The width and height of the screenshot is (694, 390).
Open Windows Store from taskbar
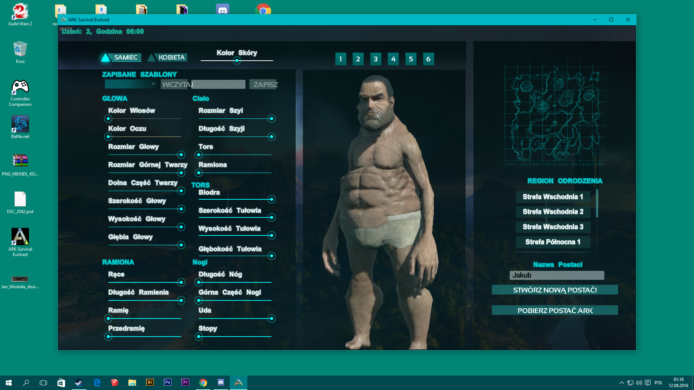tap(61, 383)
